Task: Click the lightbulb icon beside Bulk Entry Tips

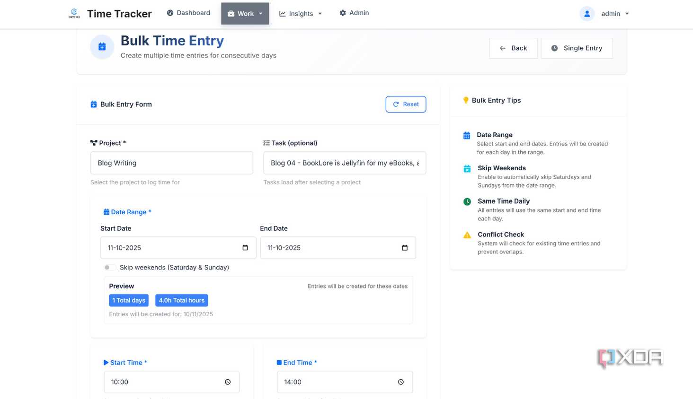Action: pyautogui.click(x=466, y=100)
